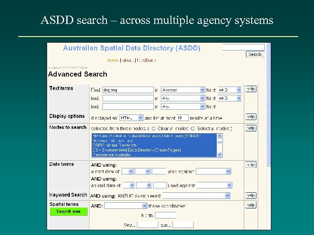Focus the quick search box at top right
Viewport: 314px width, 235px height.
pos(243,47)
